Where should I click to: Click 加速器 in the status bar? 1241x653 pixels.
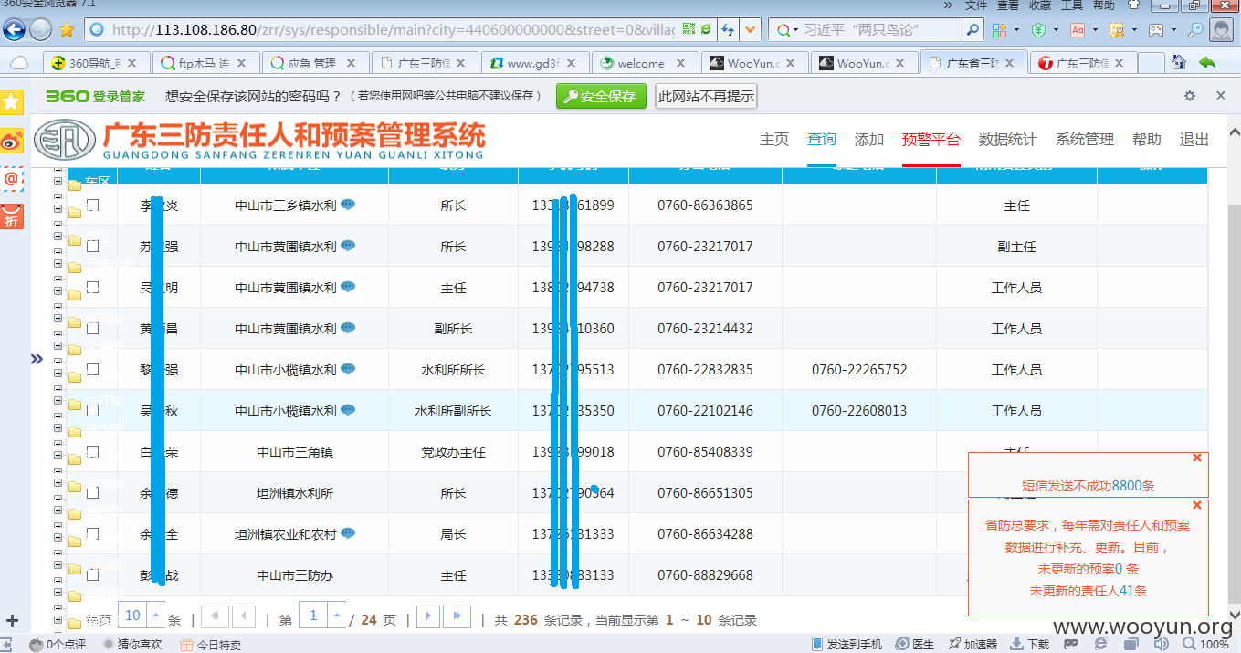tap(973, 644)
